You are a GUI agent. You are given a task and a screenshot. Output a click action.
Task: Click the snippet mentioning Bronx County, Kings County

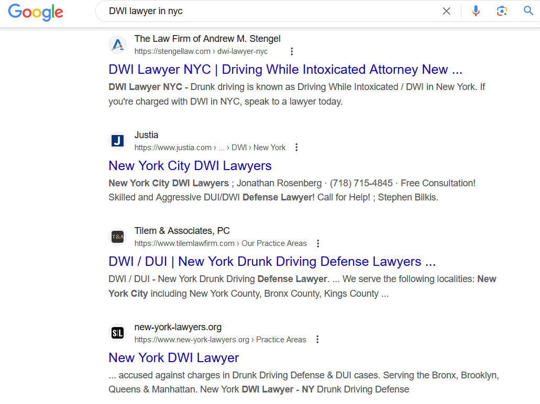click(302, 286)
